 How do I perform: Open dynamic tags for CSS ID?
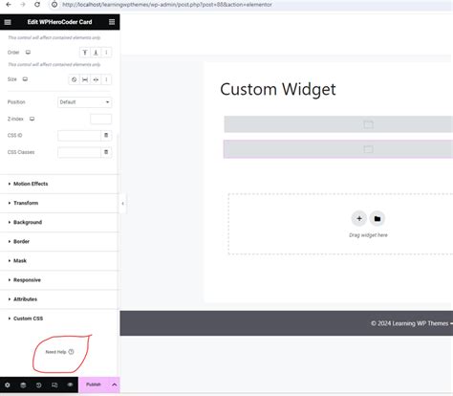point(106,136)
